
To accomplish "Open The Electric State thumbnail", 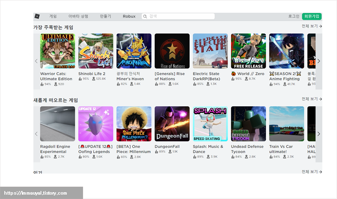I will [x=210, y=51].
